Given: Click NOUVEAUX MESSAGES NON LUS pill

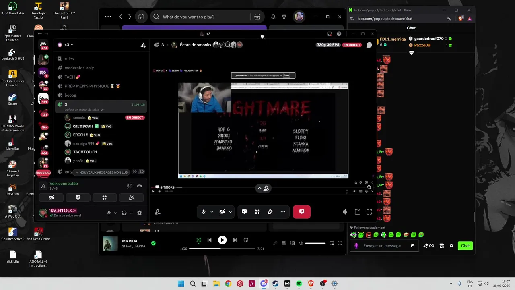Looking at the screenshot, I should coord(101,172).
